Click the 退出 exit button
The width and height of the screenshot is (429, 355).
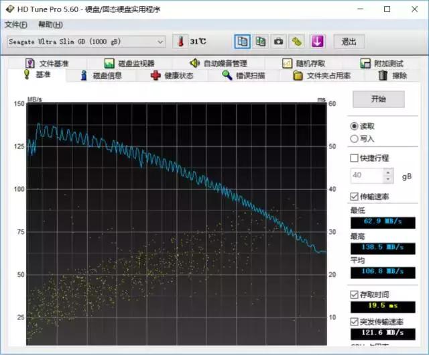349,42
